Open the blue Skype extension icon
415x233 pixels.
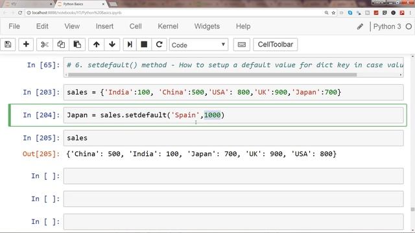[350, 13]
